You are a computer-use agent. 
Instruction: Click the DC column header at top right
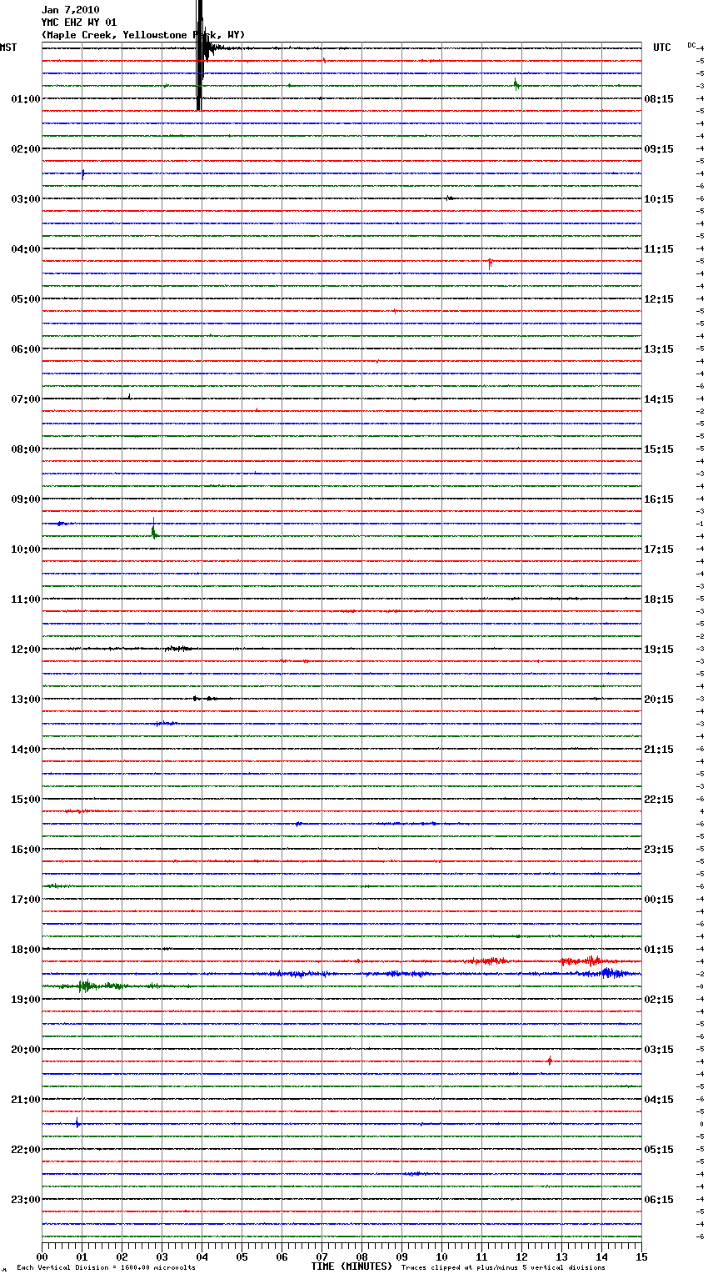point(691,44)
